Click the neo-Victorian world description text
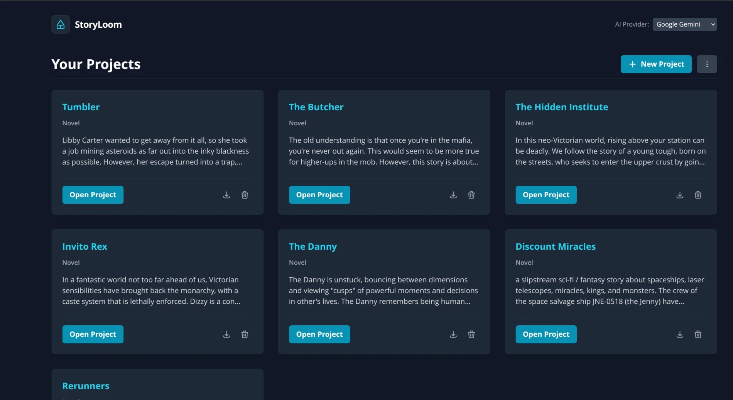This screenshot has height=400, width=733. coord(611,151)
